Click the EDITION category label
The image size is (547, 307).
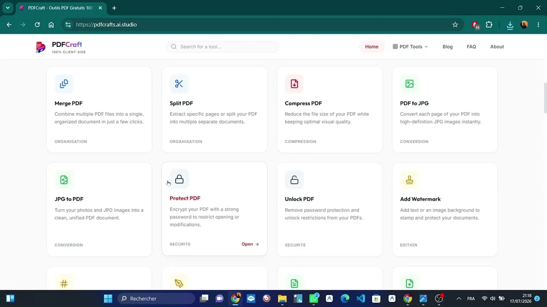click(409, 245)
